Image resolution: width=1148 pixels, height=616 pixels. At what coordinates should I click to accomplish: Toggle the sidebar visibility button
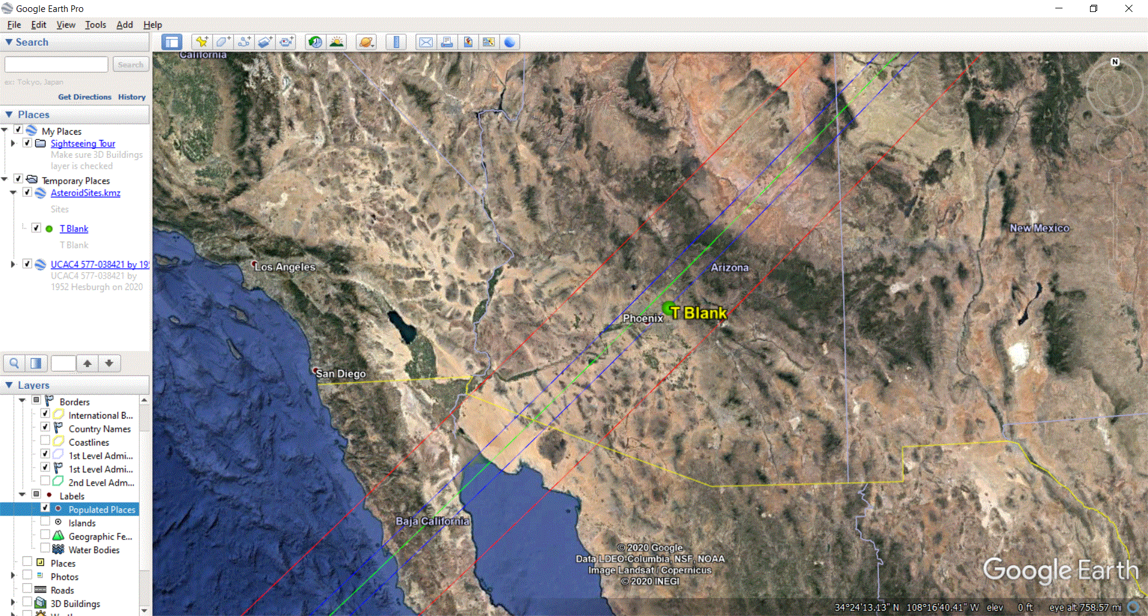click(x=172, y=42)
